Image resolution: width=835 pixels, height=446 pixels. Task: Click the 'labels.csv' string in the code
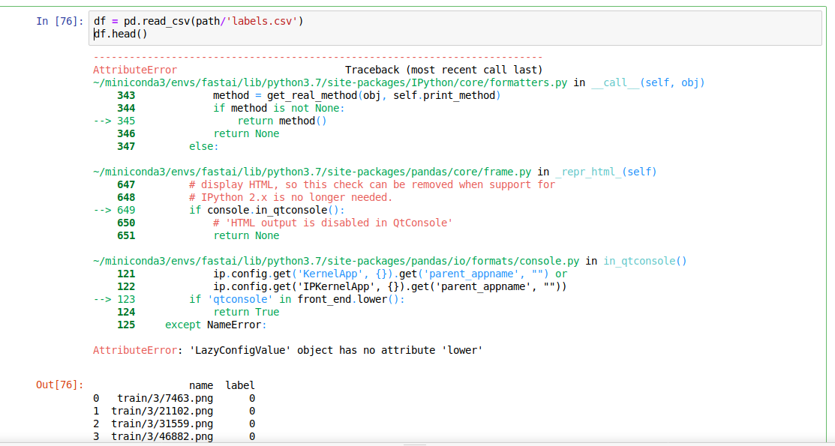[263, 21]
